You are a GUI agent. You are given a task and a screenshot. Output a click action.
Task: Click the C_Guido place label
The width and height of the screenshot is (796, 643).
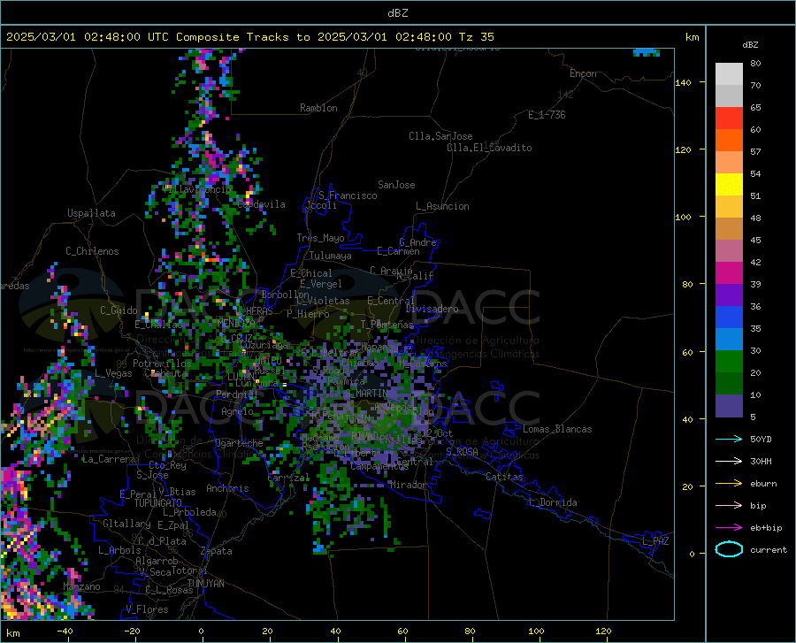click(119, 310)
